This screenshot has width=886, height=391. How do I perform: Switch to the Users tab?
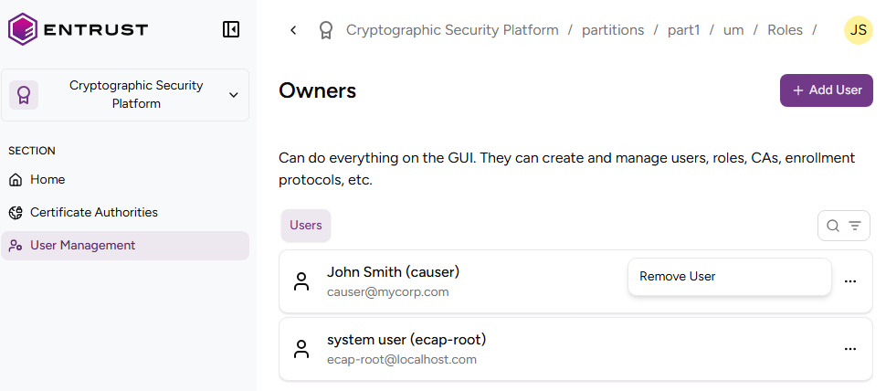(x=306, y=225)
